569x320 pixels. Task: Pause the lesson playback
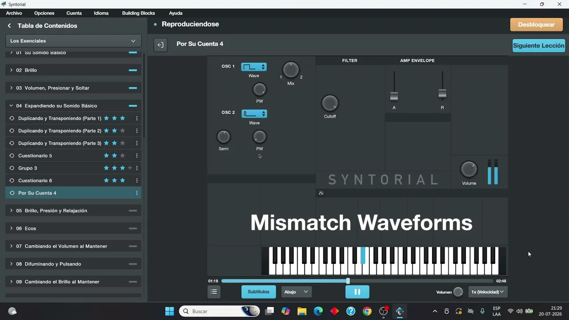[x=357, y=292]
